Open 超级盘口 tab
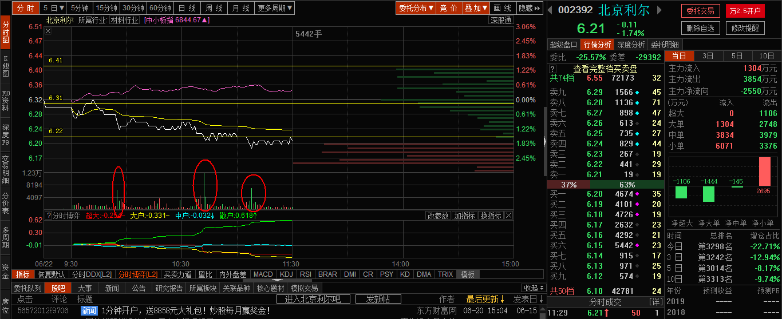Screen dimensions: 782x319 pyautogui.click(x=564, y=45)
